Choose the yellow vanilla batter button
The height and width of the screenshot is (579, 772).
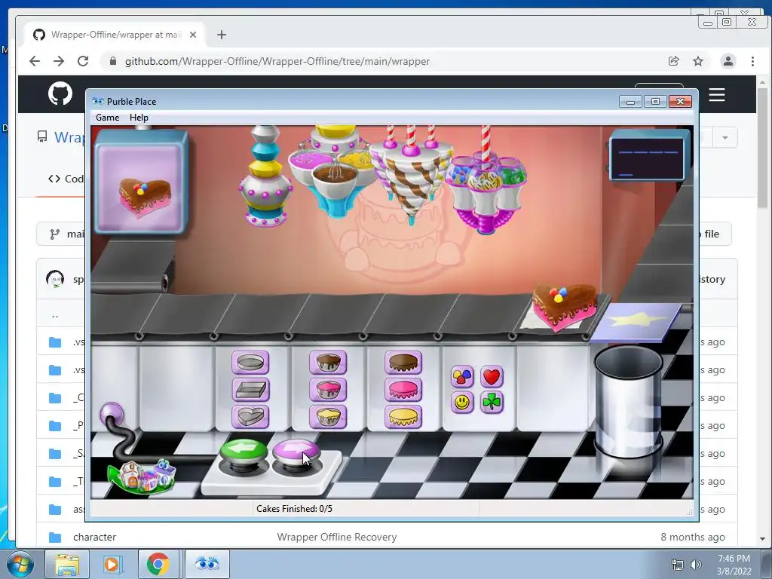coord(327,416)
